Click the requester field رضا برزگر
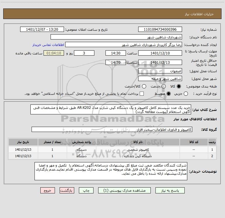Viewport: 225px width, 218px height. 124,44
